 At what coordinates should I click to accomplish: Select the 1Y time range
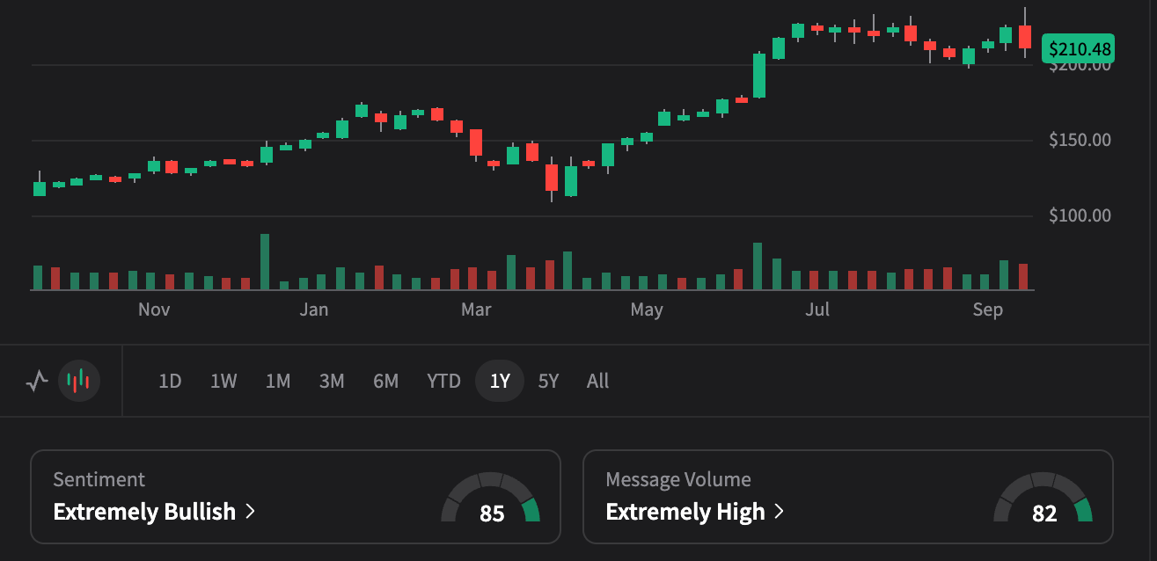(500, 382)
